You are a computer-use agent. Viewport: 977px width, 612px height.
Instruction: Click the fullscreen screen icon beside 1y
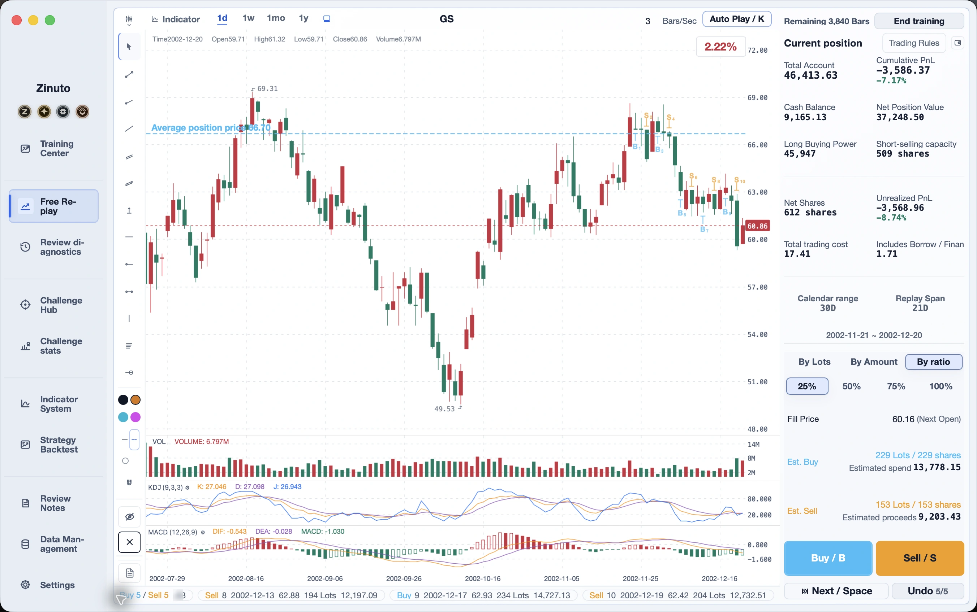coord(327,19)
